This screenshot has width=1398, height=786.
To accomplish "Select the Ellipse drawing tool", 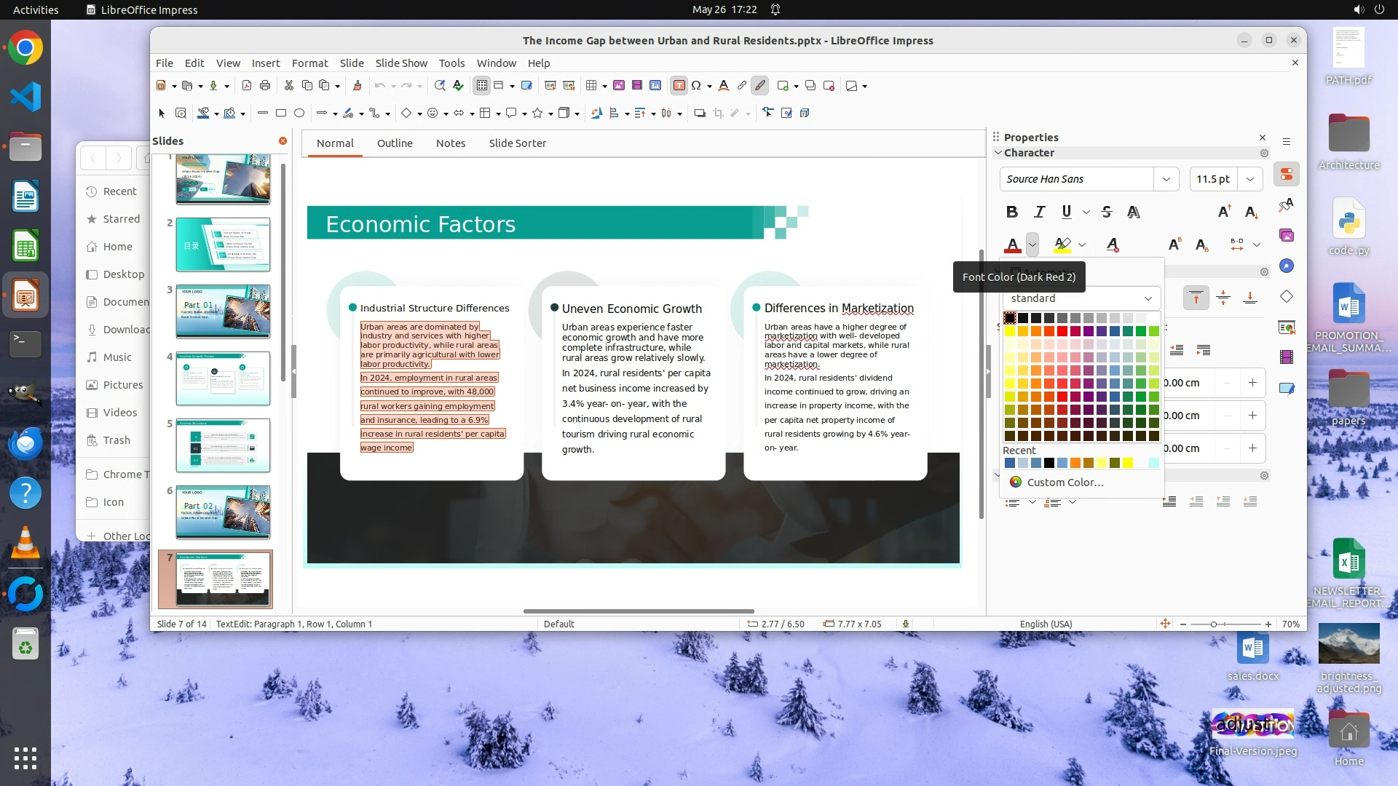I will point(299,113).
